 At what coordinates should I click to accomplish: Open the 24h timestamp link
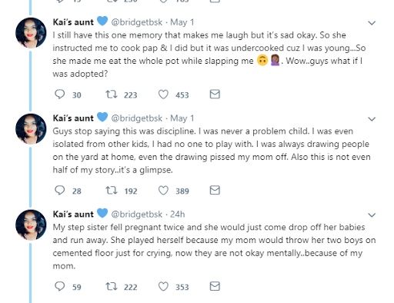click(x=178, y=215)
